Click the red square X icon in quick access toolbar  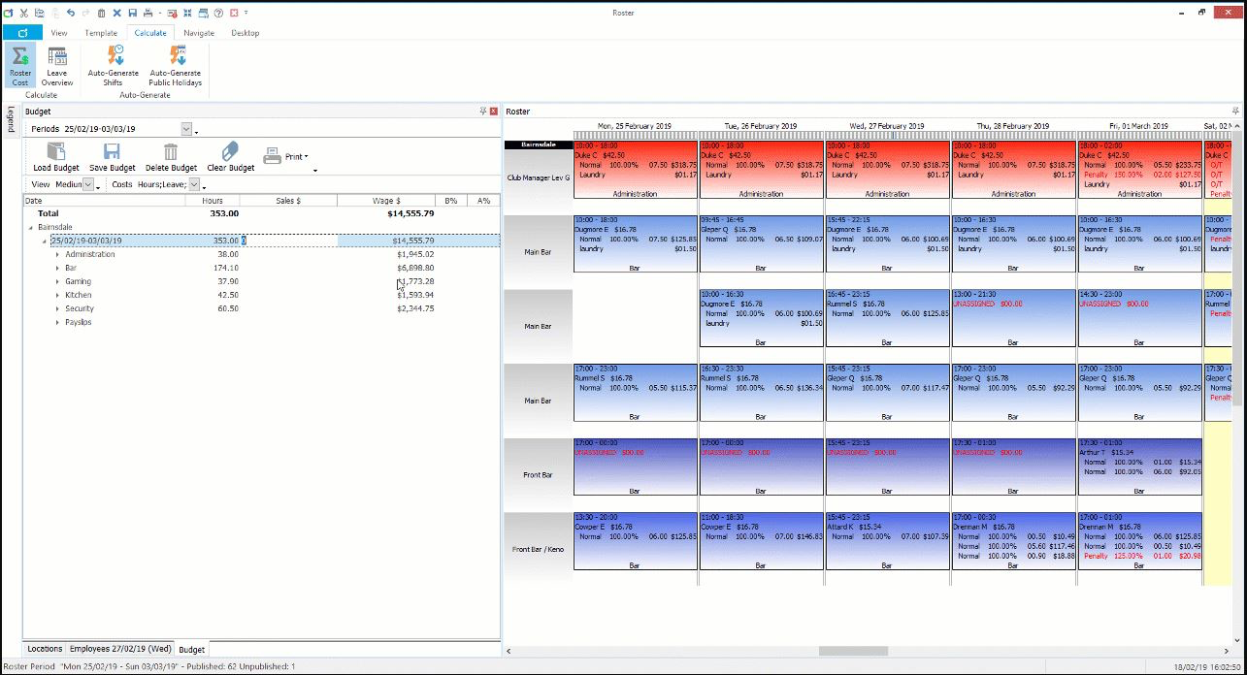click(235, 13)
